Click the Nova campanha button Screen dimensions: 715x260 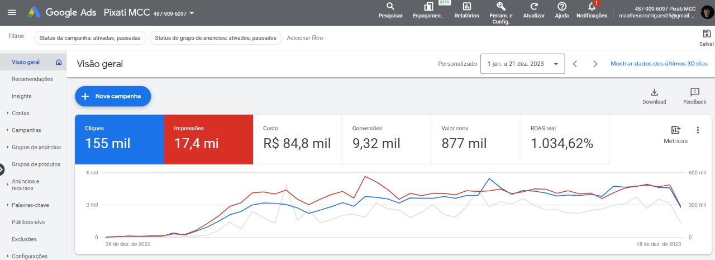113,96
